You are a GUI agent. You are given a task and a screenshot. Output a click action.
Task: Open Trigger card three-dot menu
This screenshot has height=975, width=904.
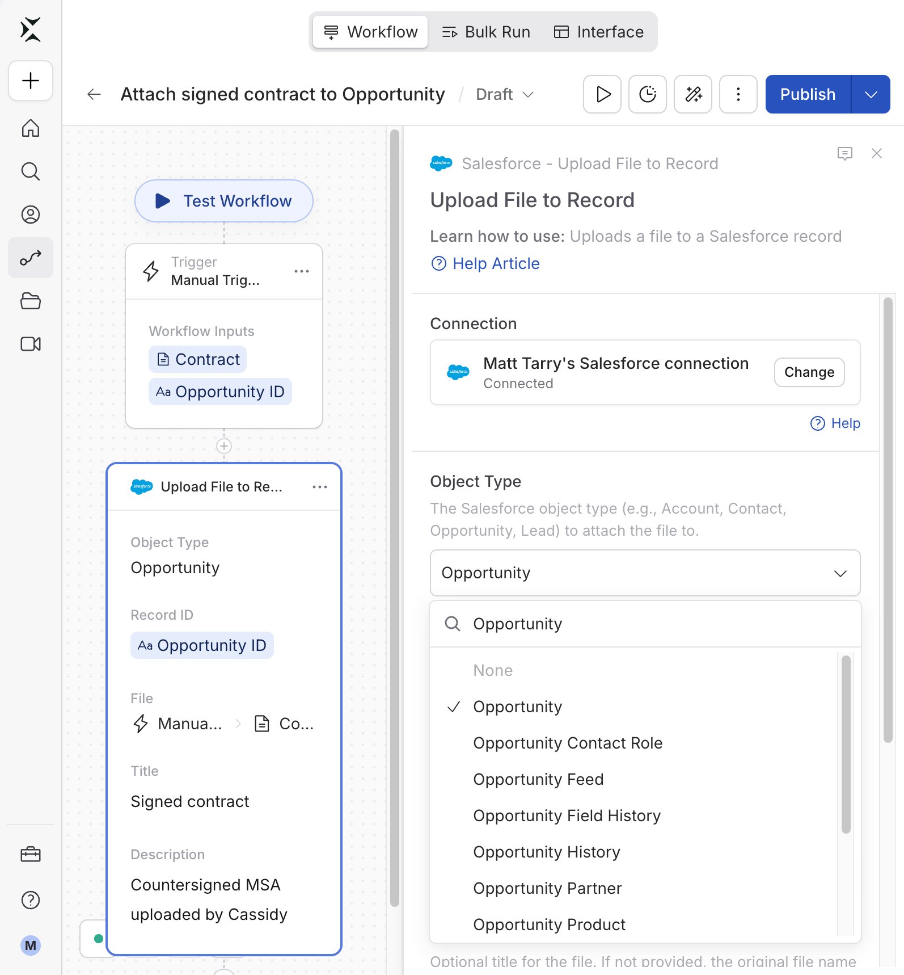tap(302, 271)
